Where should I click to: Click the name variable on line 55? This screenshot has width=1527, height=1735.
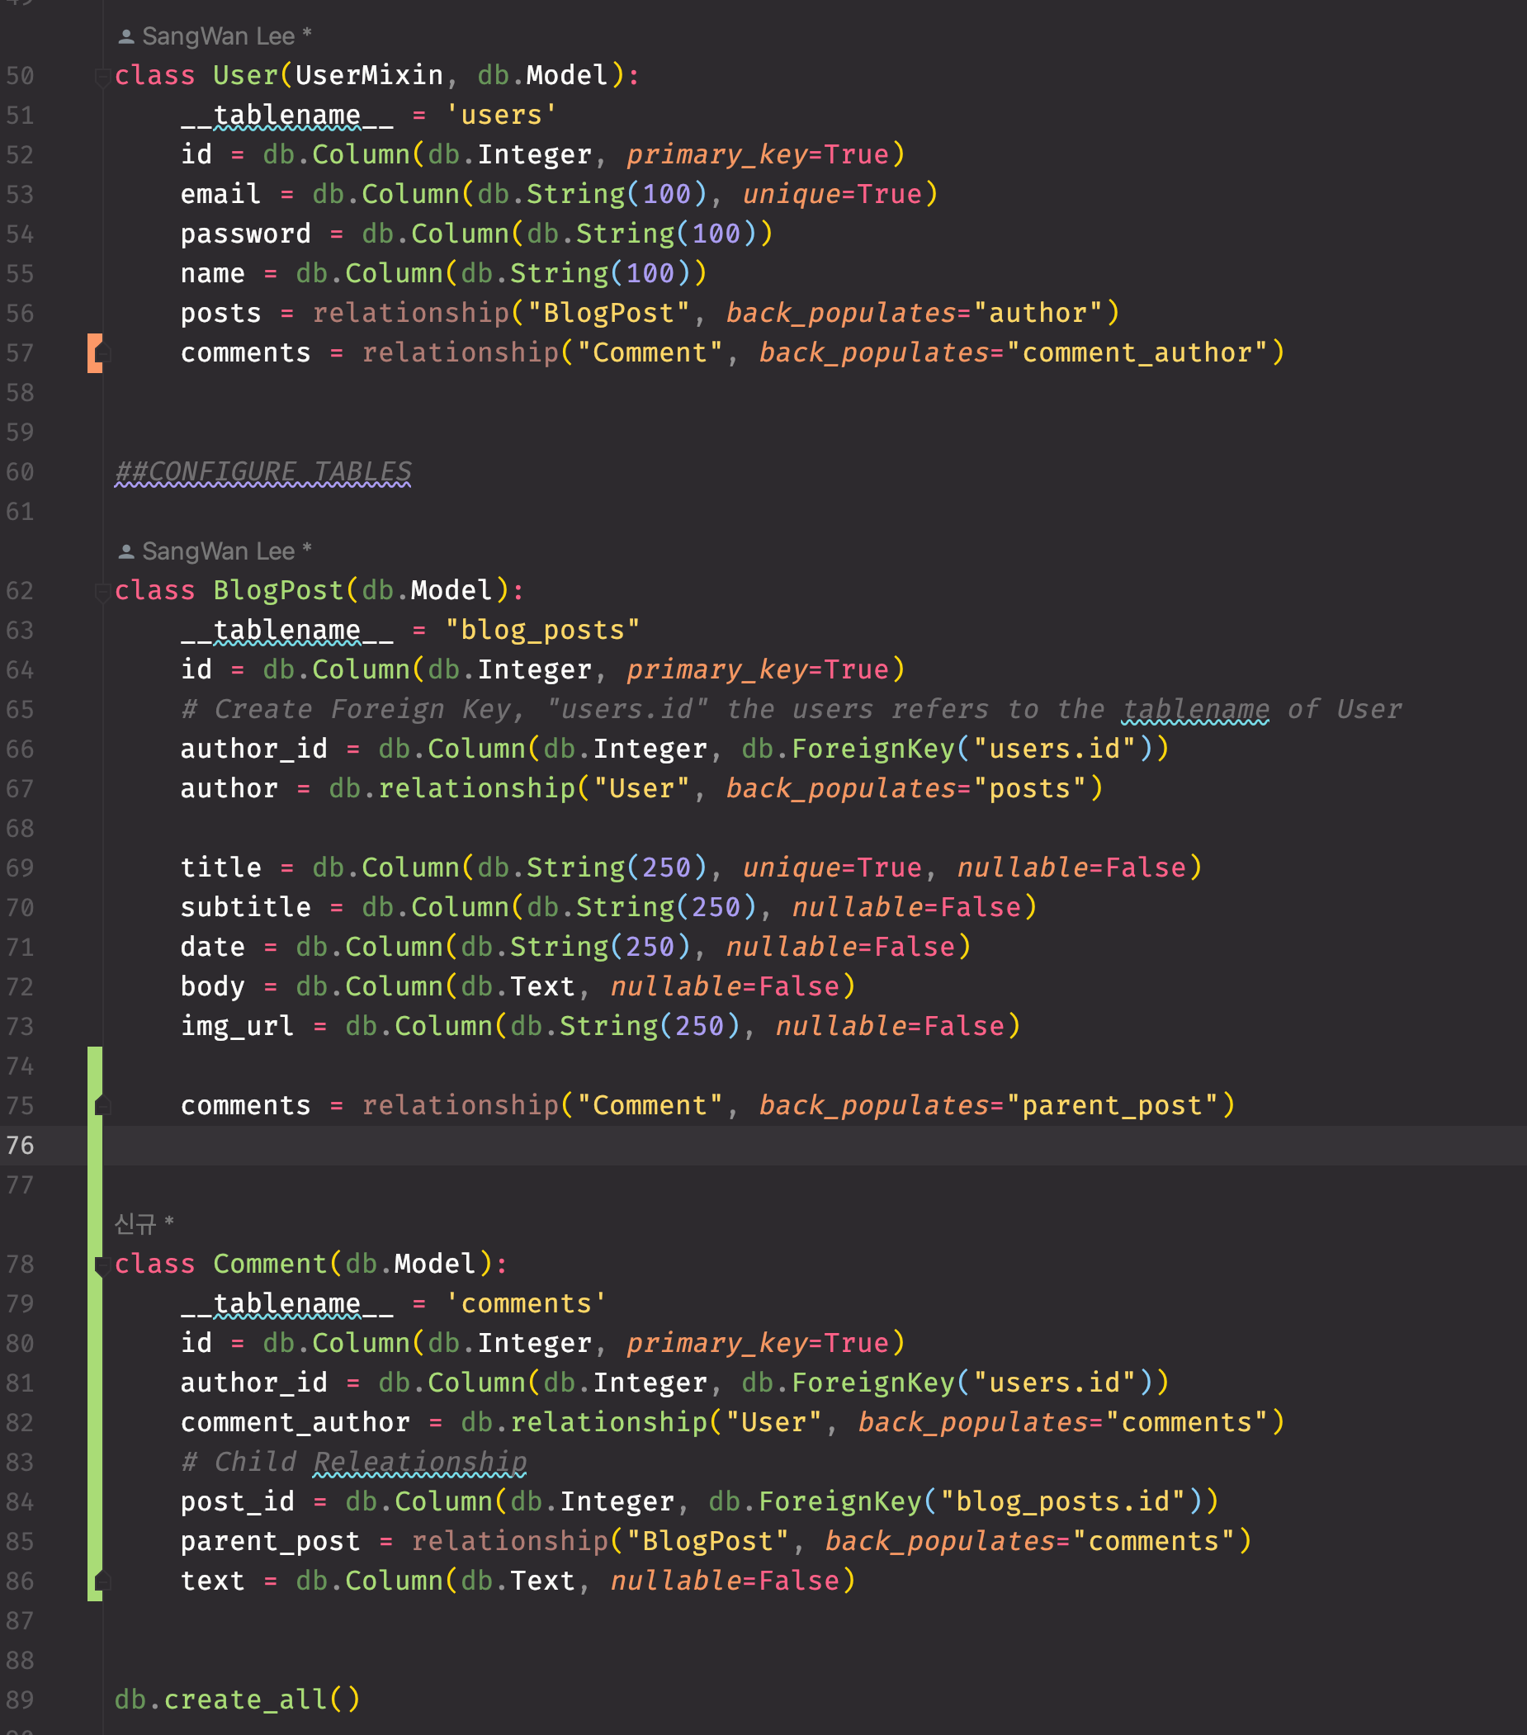[x=212, y=273]
